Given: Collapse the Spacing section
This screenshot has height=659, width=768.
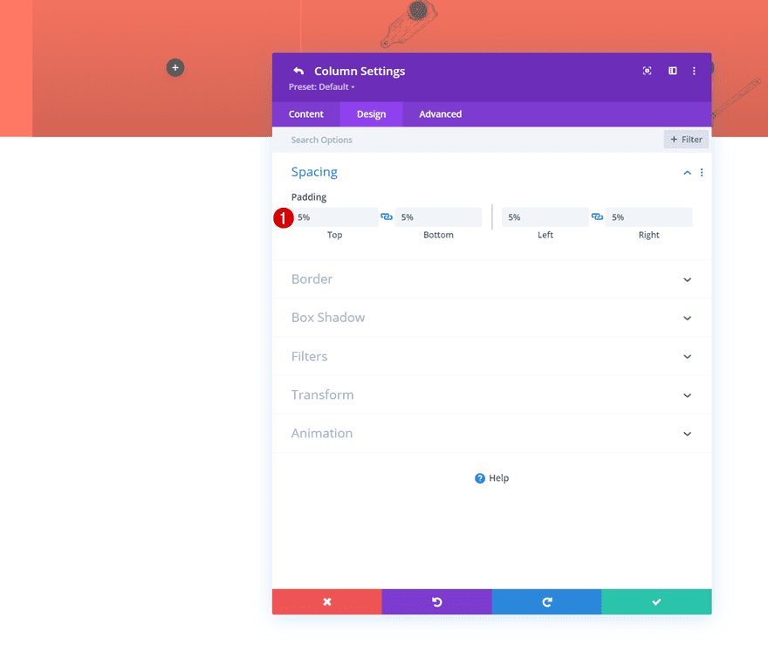Looking at the screenshot, I should [x=687, y=172].
